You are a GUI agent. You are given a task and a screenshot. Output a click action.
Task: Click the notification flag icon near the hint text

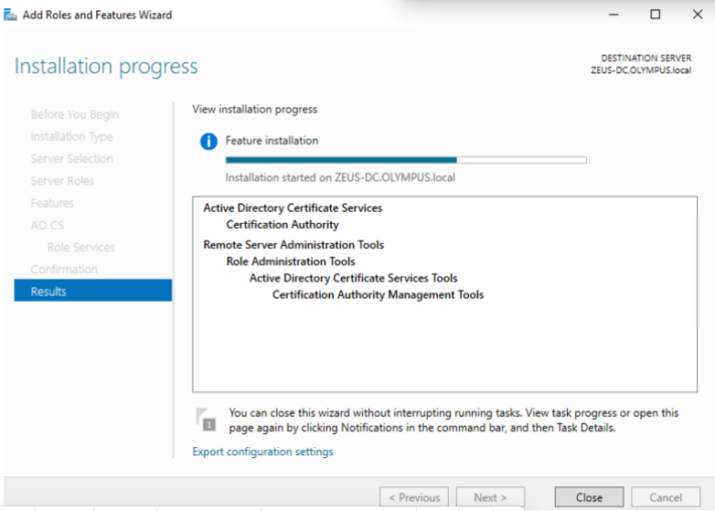coord(206,420)
